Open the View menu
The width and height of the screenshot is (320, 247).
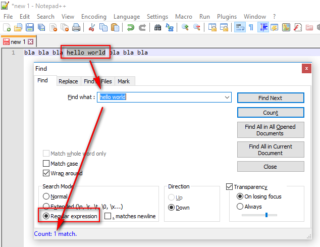pos(68,17)
